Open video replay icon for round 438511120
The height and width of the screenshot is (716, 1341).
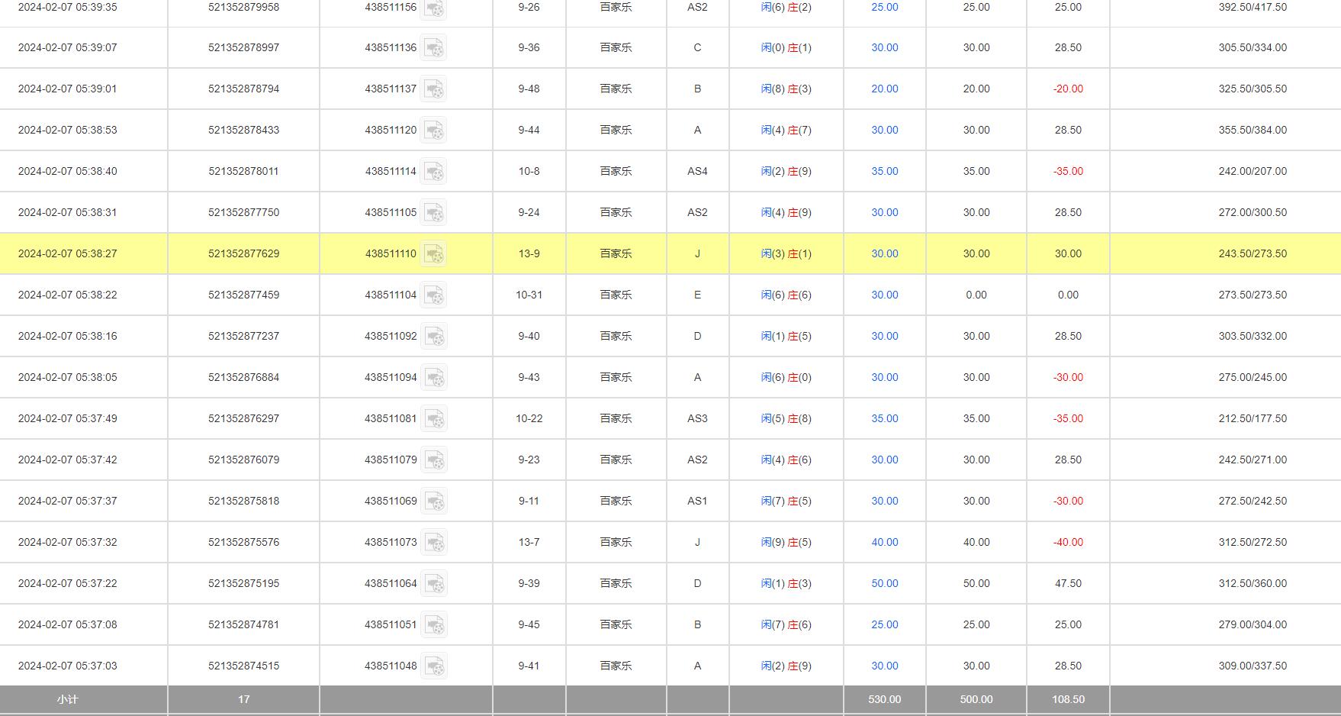coord(434,130)
